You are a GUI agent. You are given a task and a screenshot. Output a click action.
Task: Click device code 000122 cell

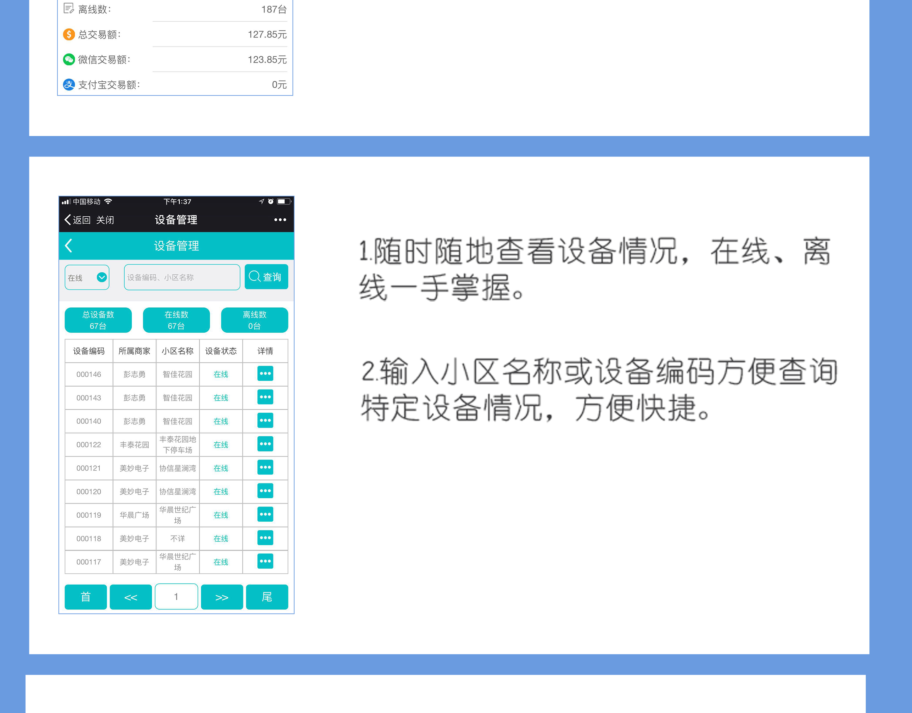[89, 445]
